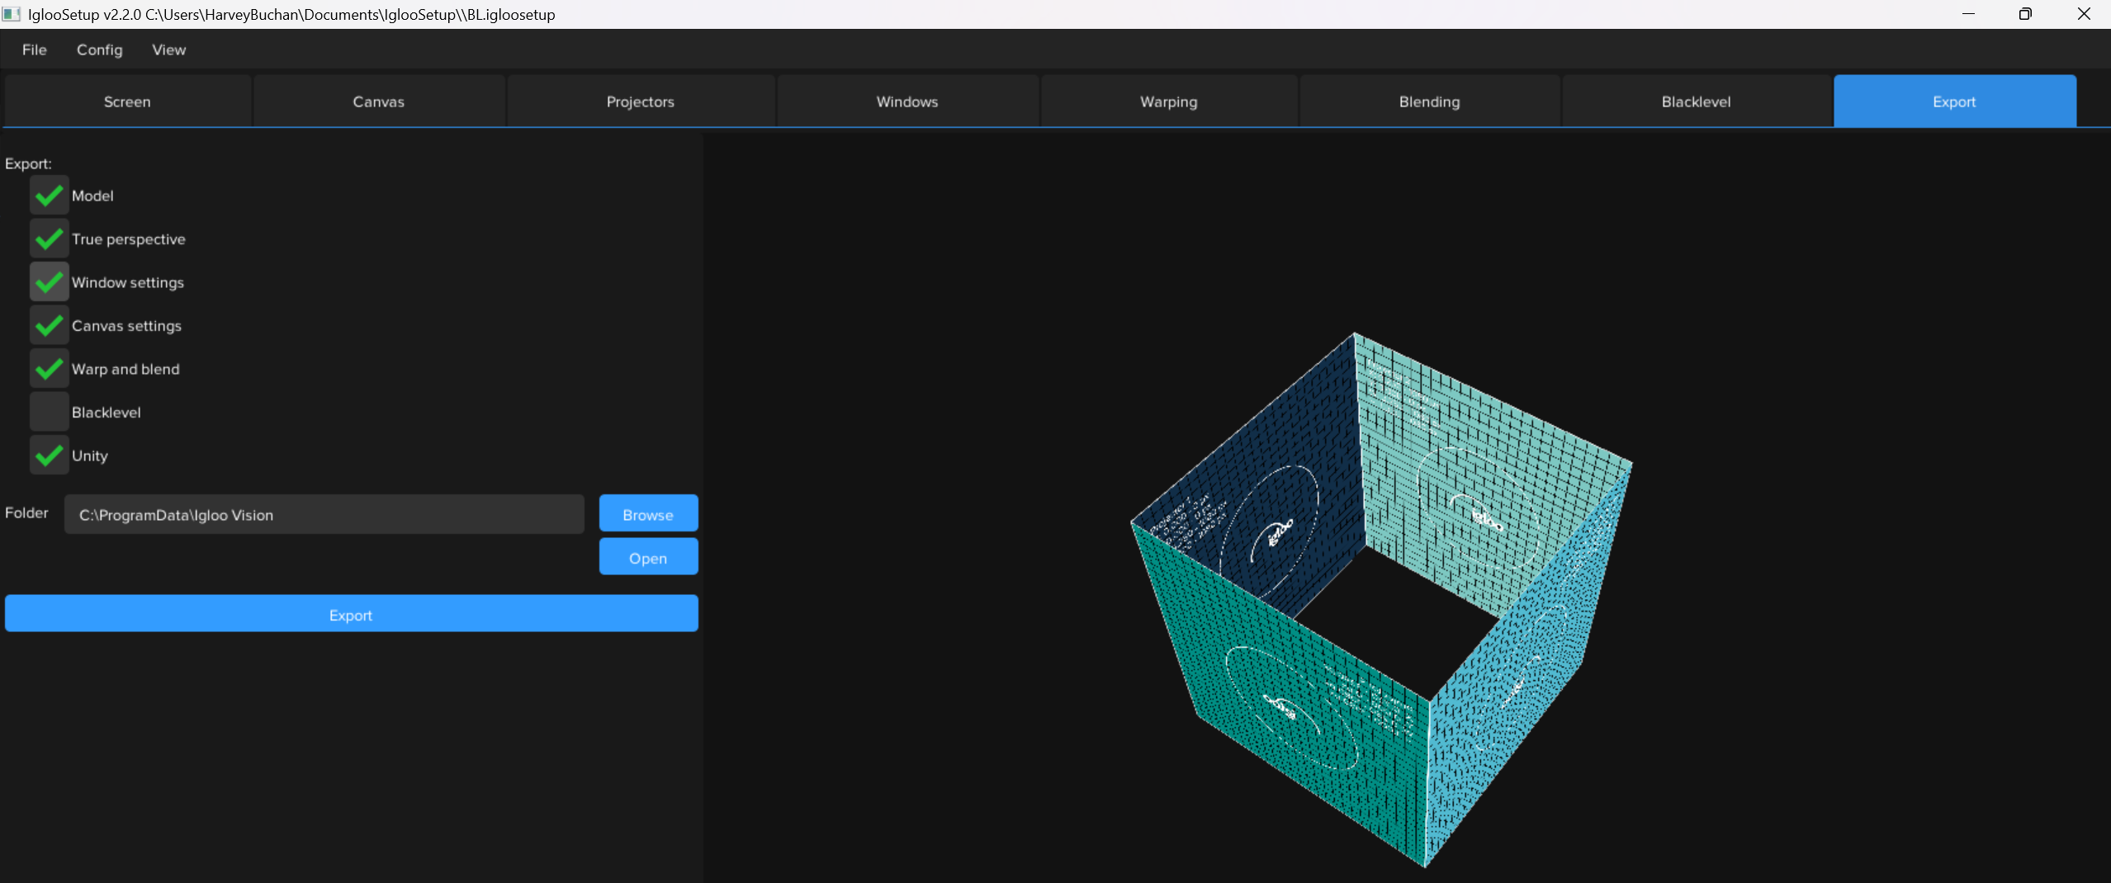2111x883 pixels.
Task: Select the Projectors tab
Action: [640, 102]
